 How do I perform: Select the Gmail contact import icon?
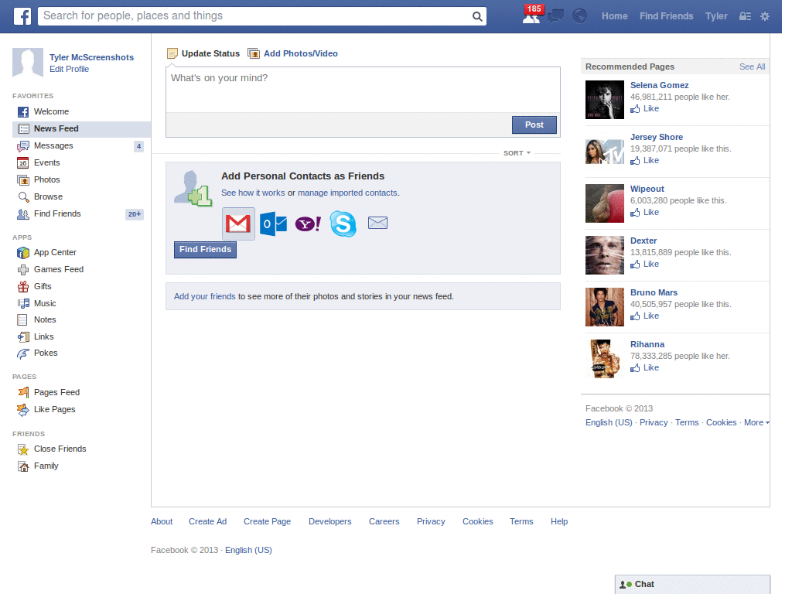[x=238, y=224]
